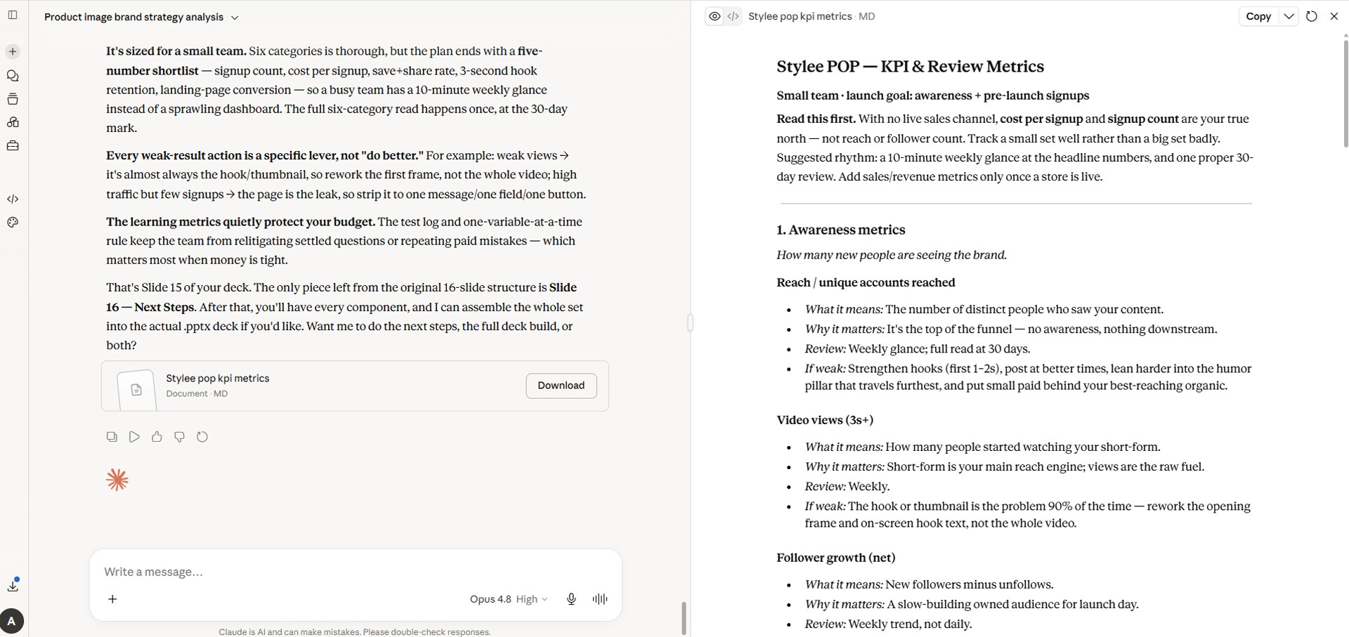Open the palette icon in left sidebar
The width and height of the screenshot is (1349, 637).
(13, 223)
